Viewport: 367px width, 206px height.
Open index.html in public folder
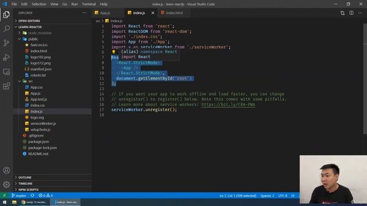38,51
